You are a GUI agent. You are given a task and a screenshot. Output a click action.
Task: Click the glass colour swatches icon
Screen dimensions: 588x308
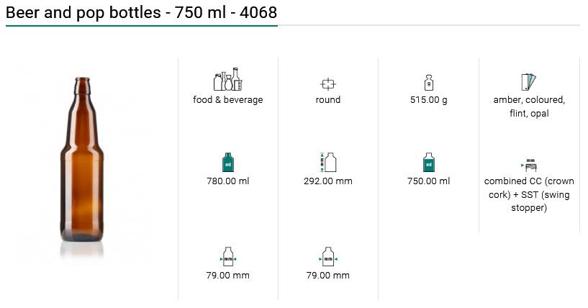(x=529, y=82)
